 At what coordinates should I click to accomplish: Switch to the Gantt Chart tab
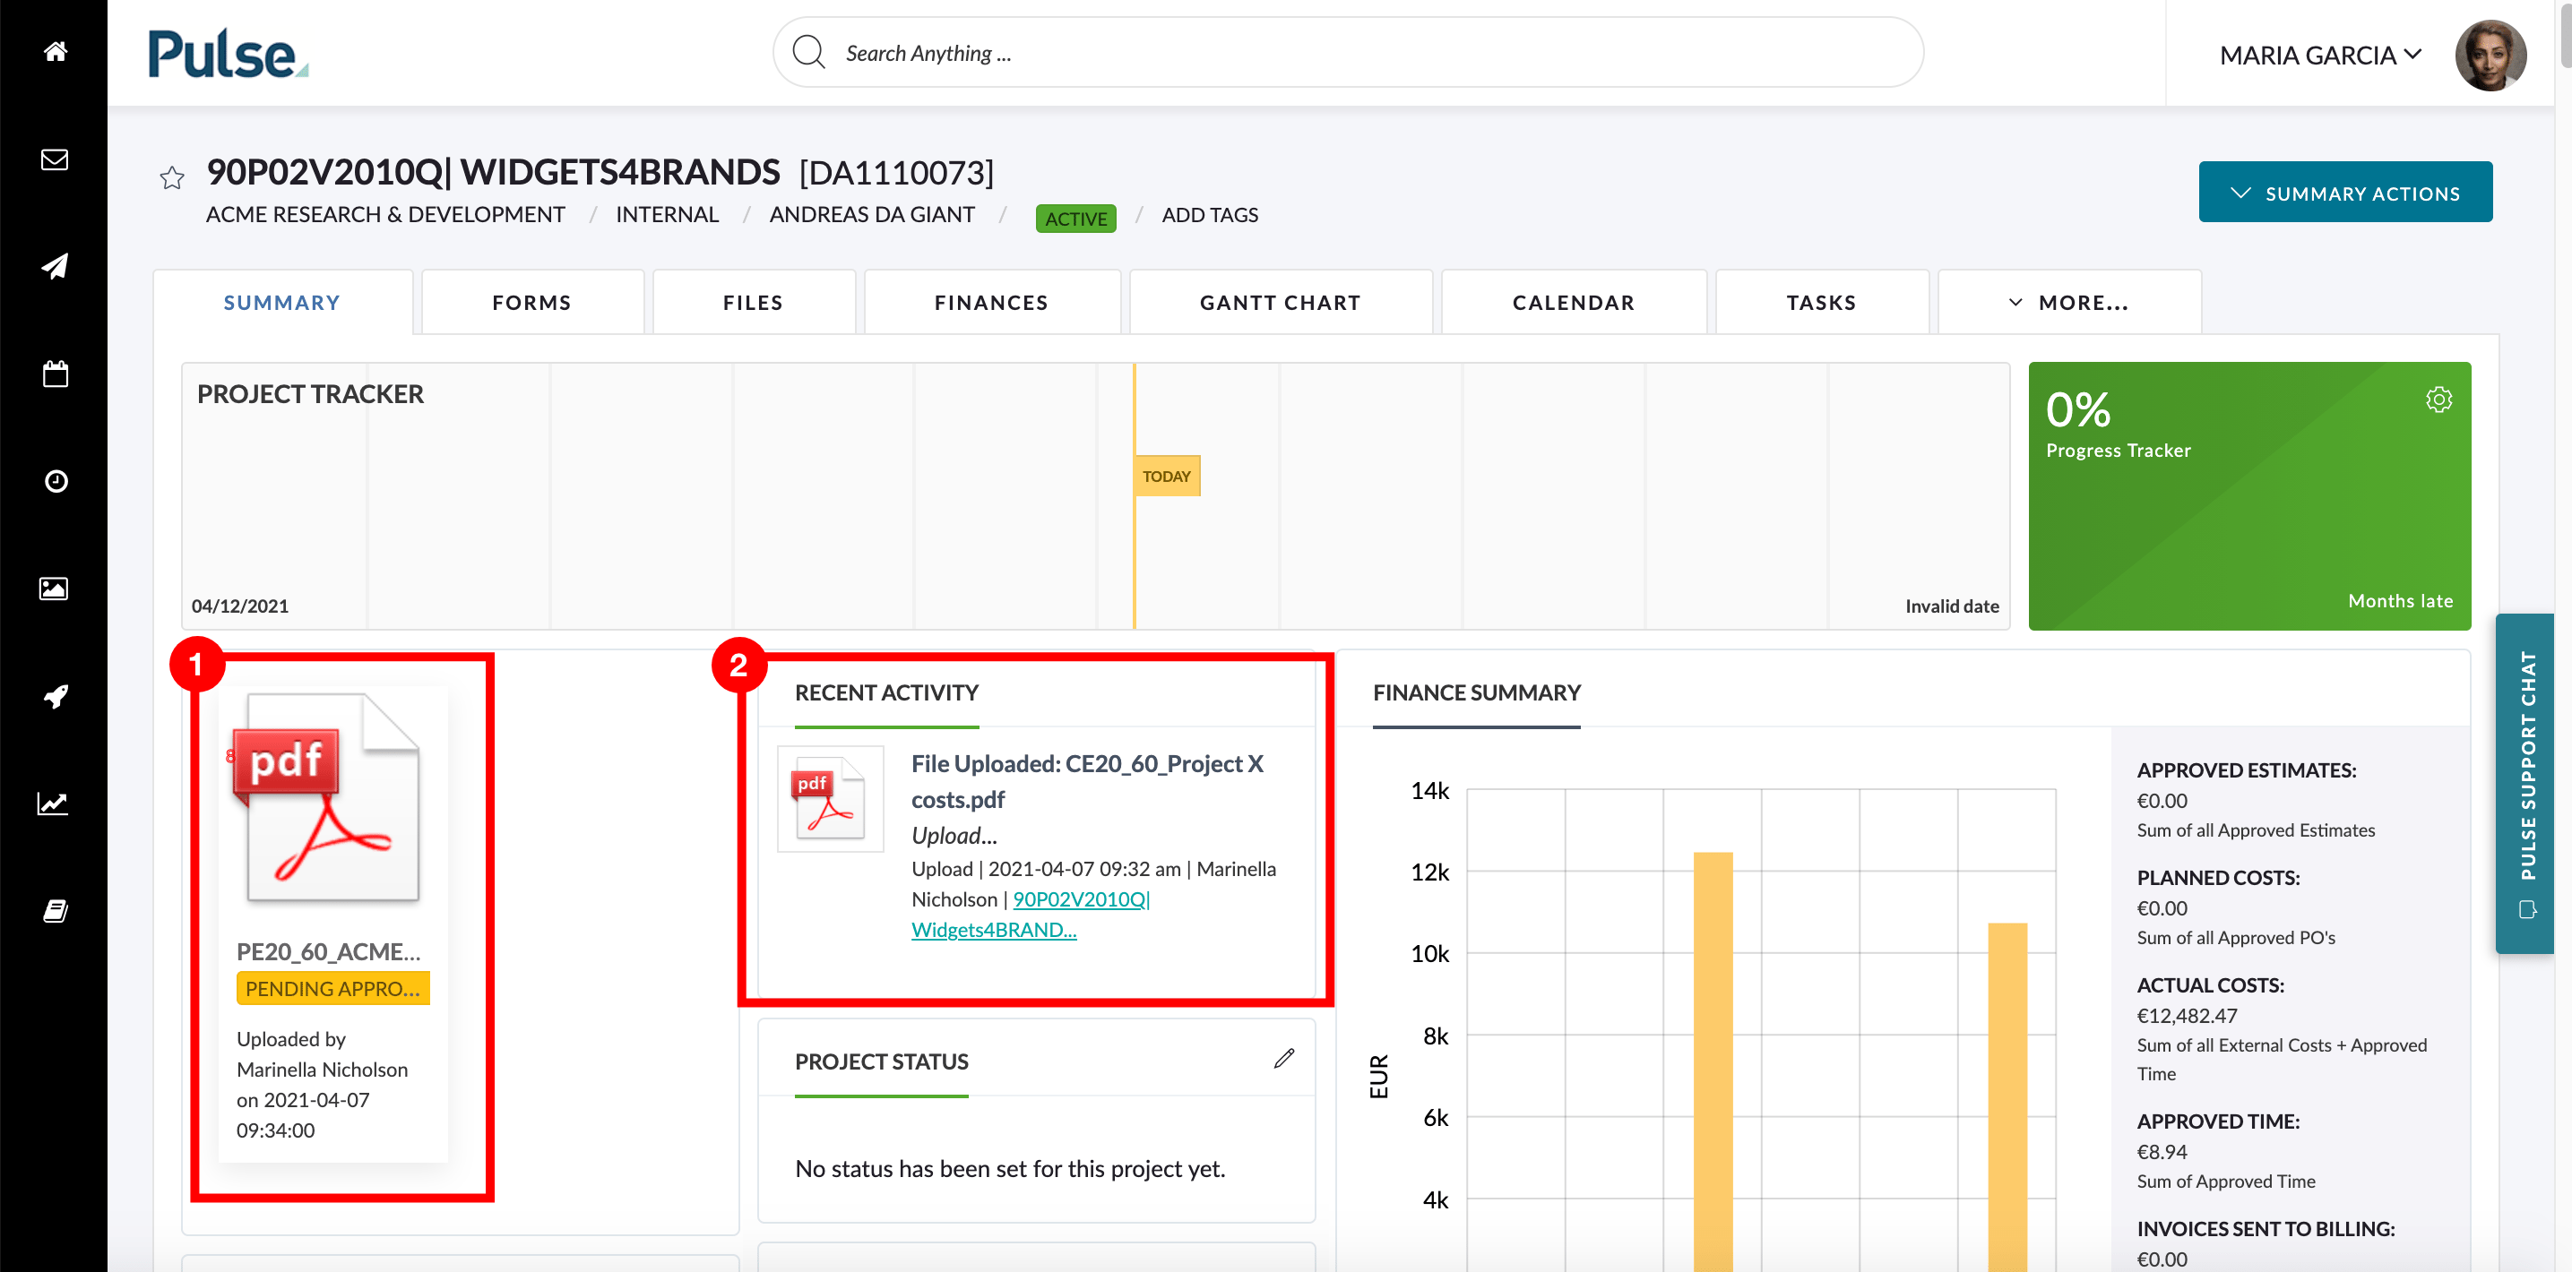(1281, 302)
